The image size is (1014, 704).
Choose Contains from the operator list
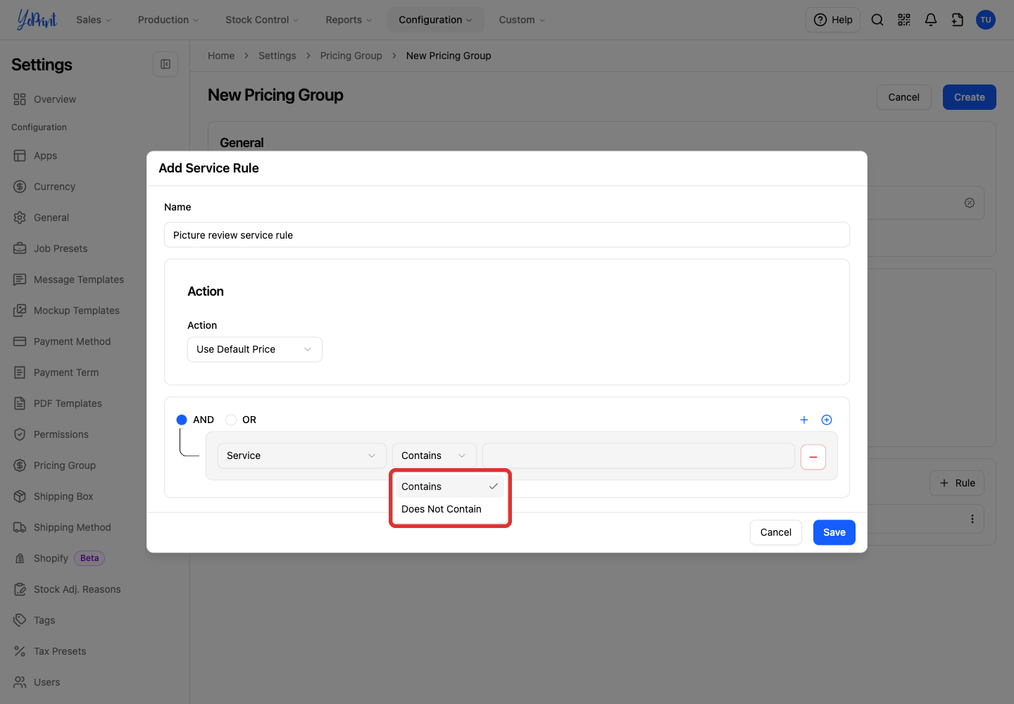coord(450,486)
